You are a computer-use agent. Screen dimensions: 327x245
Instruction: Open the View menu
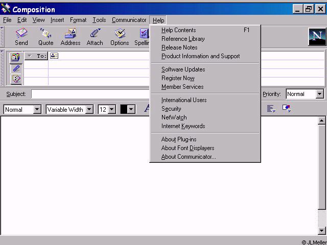39,20
